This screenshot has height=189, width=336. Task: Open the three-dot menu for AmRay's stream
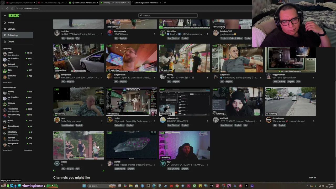(207, 77)
